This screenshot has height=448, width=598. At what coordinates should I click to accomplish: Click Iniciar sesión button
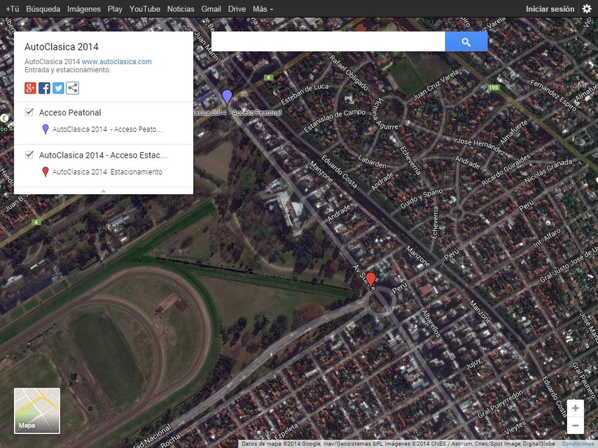pyautogui.click(x=550, y=9)
